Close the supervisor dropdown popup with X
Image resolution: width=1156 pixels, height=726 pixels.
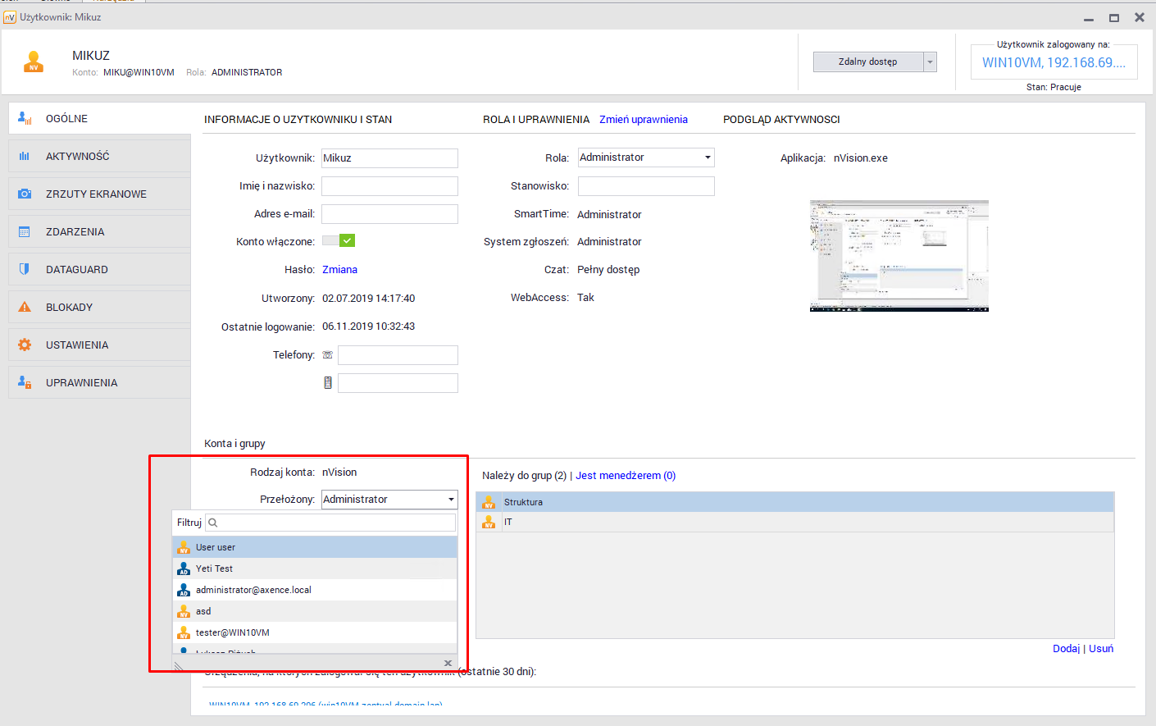pyautogui.click(x=448, y=663)
